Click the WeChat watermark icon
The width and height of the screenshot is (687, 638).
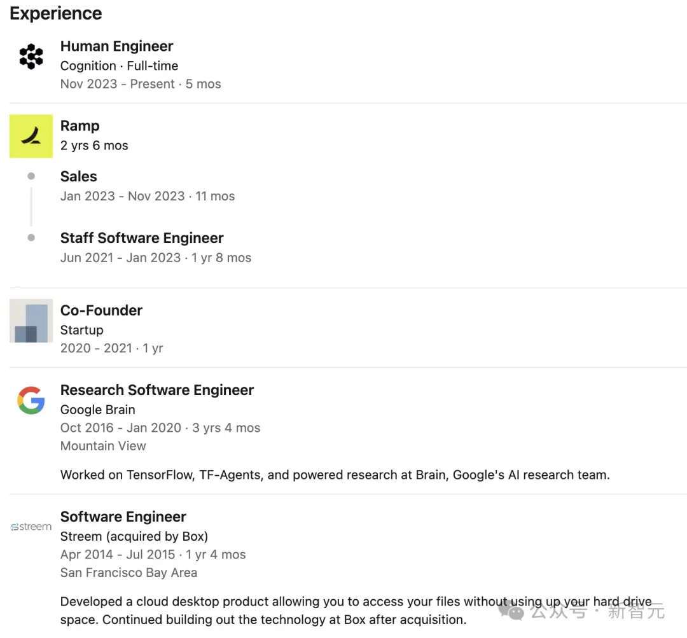click(511, 611)
